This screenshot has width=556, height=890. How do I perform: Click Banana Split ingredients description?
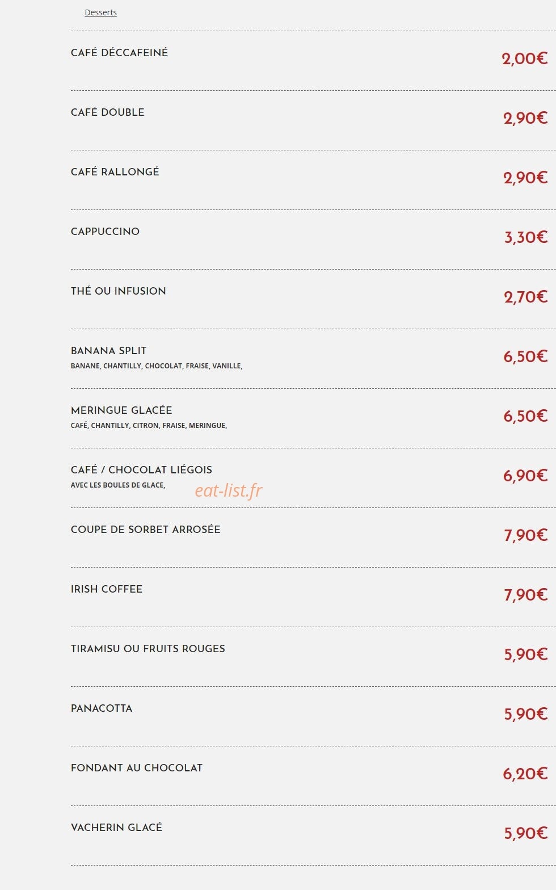(157, 366)
